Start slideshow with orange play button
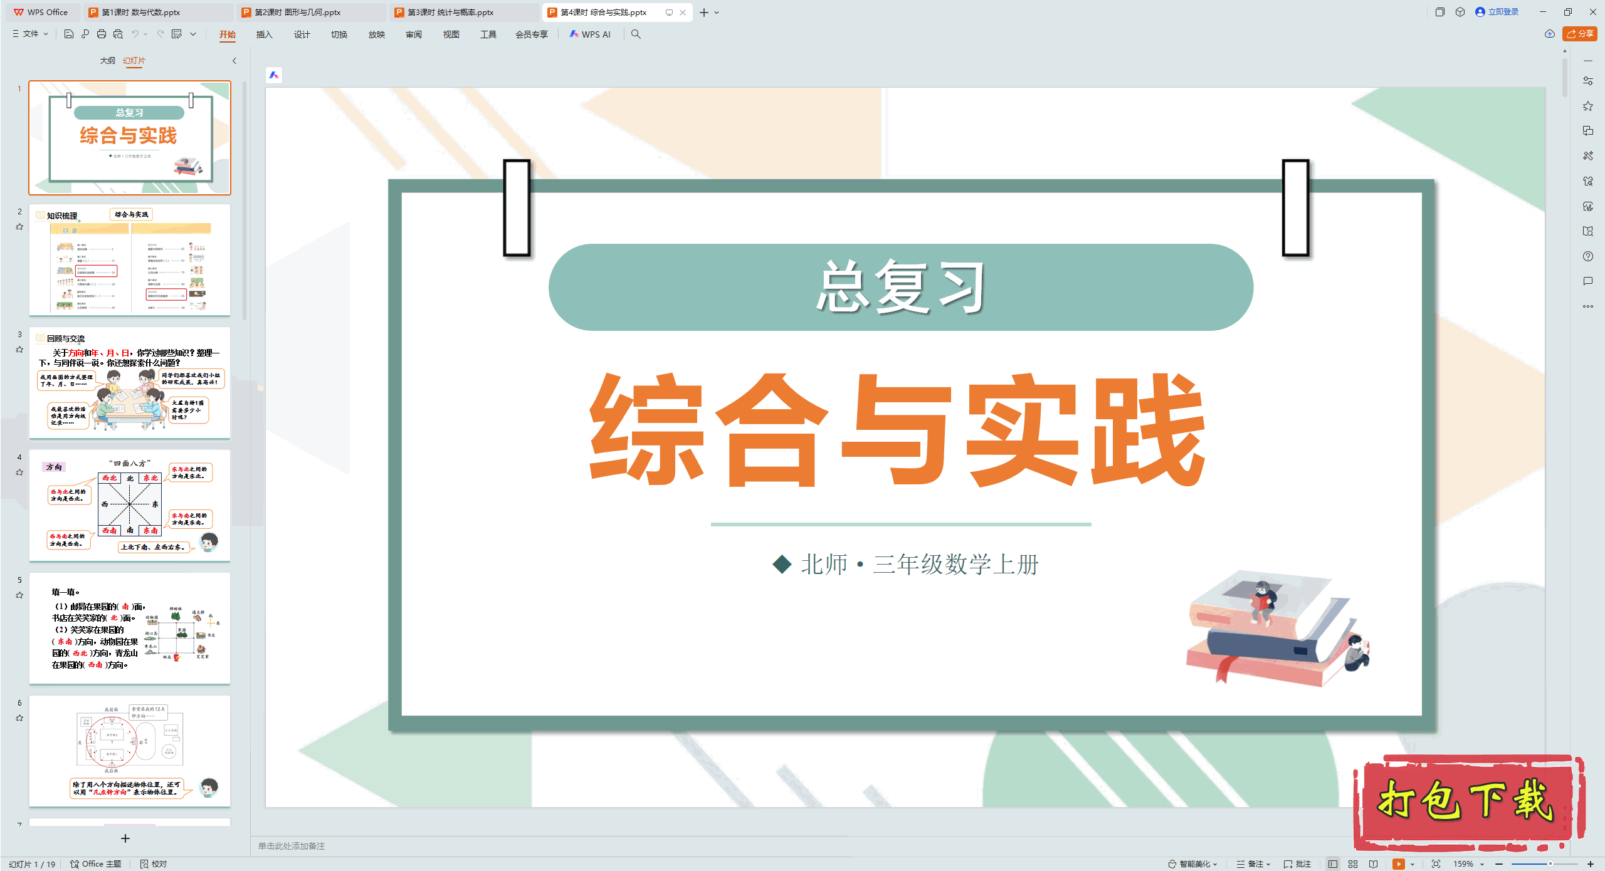 1398,863
